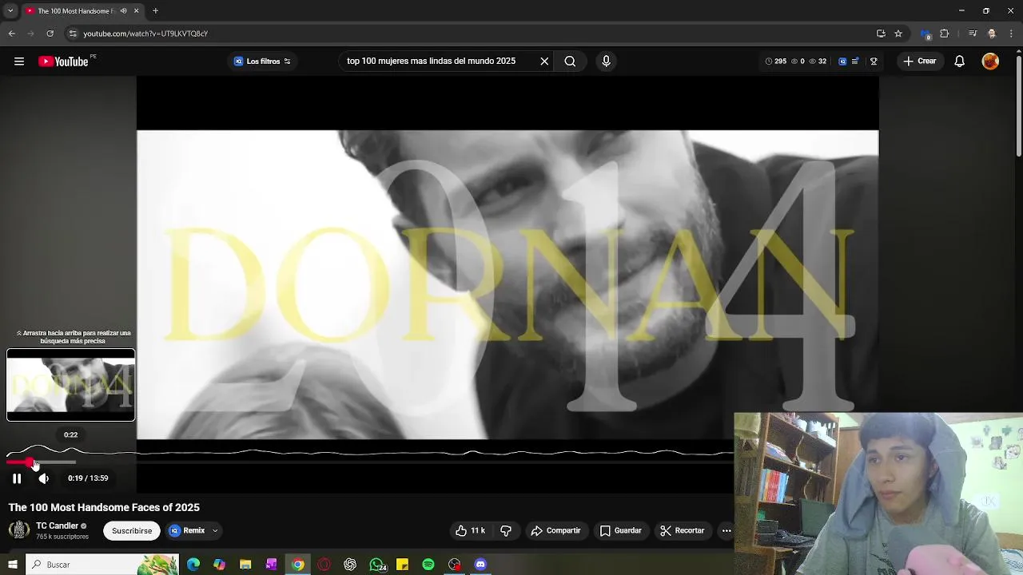Click the 0:19 / 13:59 time display

coord(88,478)
